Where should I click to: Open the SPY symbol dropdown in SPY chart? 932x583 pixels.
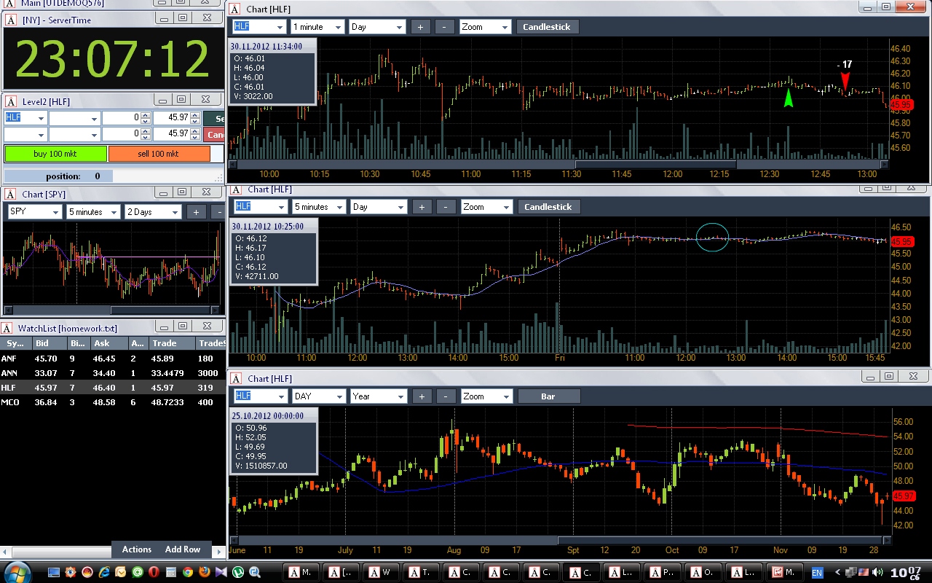pos(55,212)
